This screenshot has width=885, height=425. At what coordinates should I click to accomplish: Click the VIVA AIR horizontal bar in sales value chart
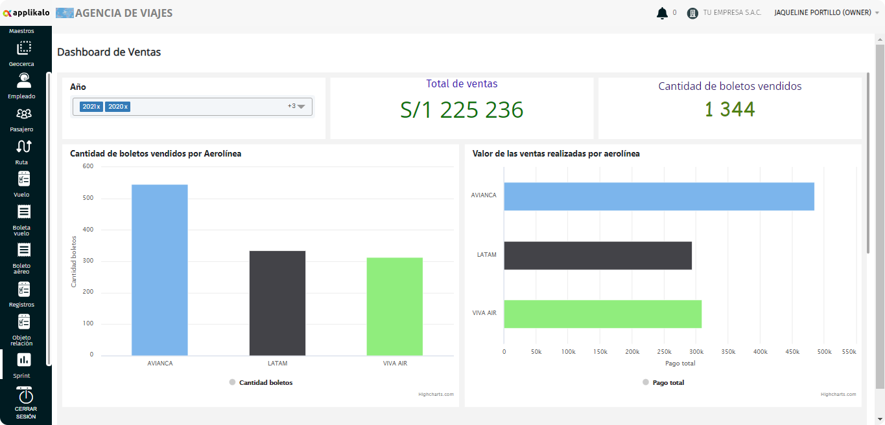click(x=603, y=314)
